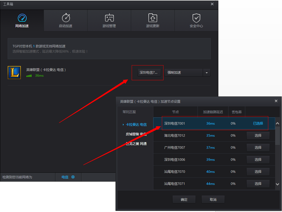This screenshot has height=212, width=282.
Task: Click the 英雄联盟（卡拉曼达 电信）game title
Action: point(46,70)
